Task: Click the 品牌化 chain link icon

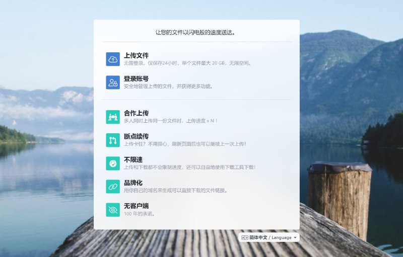Action: [x=113, y=187]
